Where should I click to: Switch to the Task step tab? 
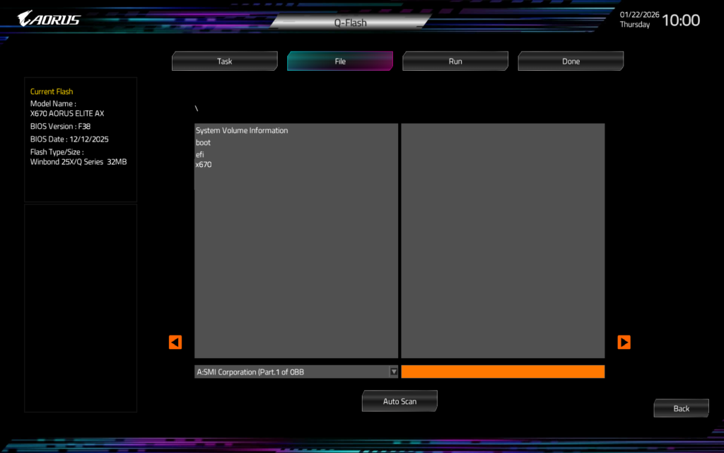(224, 62)
